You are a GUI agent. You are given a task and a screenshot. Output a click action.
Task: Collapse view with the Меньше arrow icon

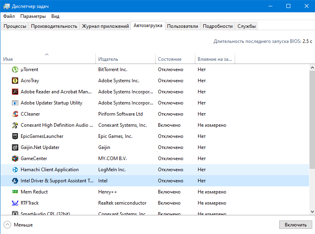[8, 225]
